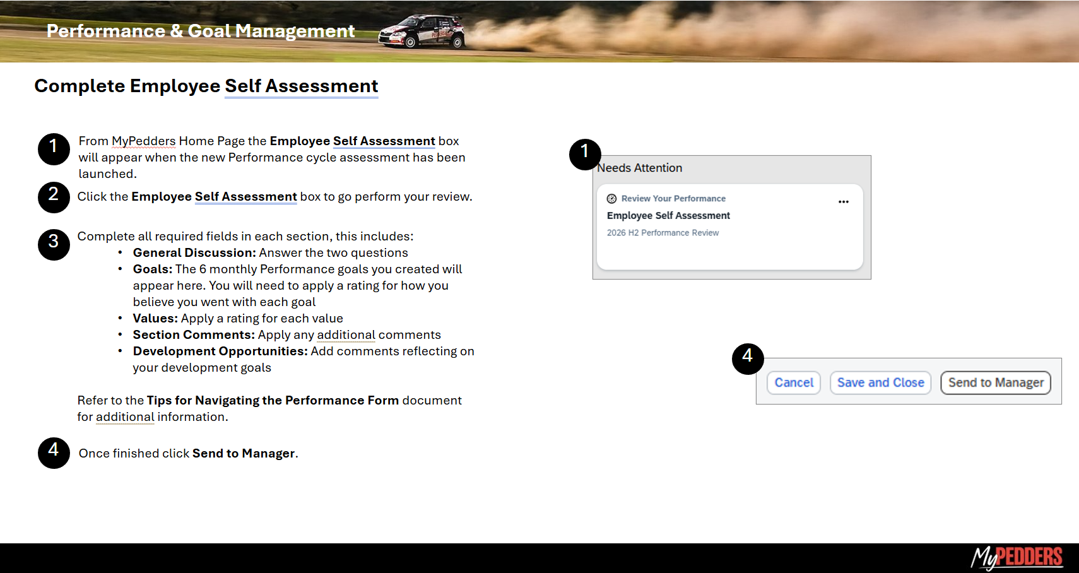Click underlined Self Assessment text in step 1
This screenshot has height=573, width=1079.
[384, 141]
